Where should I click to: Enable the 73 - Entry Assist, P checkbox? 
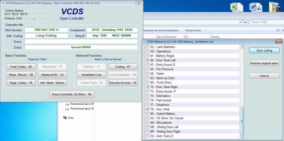(148, 92)
